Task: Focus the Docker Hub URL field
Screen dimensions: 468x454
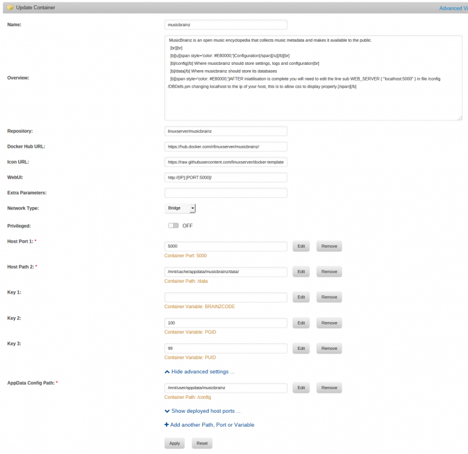Action: click(x=226, y=146)
